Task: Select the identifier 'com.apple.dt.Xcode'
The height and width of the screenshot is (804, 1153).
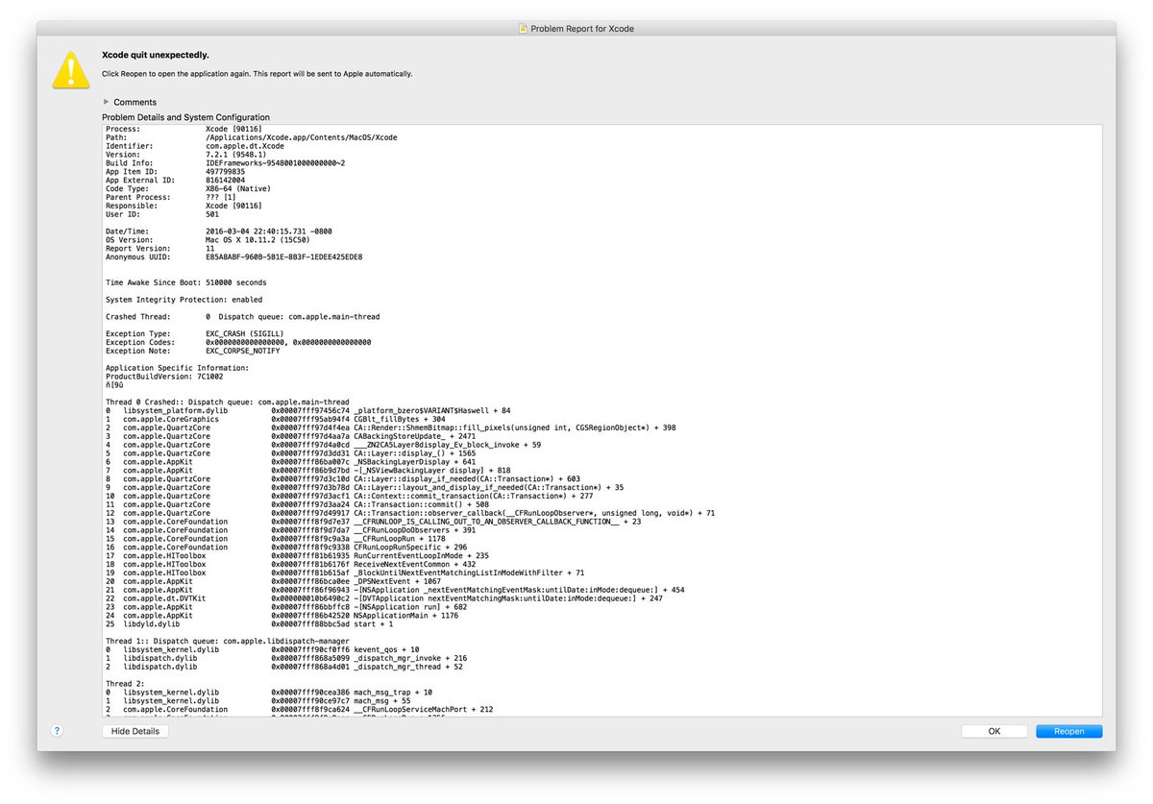Action: tap(245, 146)
